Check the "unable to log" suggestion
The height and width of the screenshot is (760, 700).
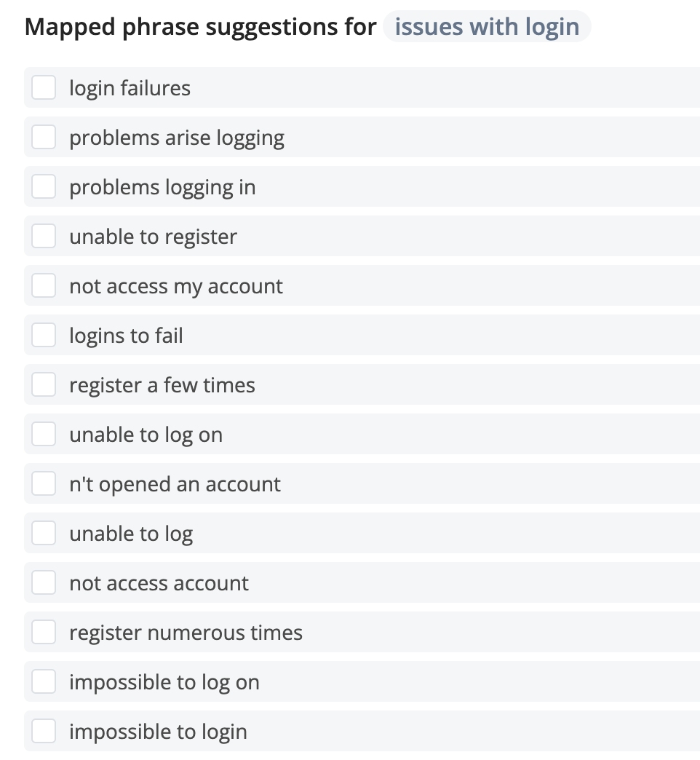click(x=44, y=533)
